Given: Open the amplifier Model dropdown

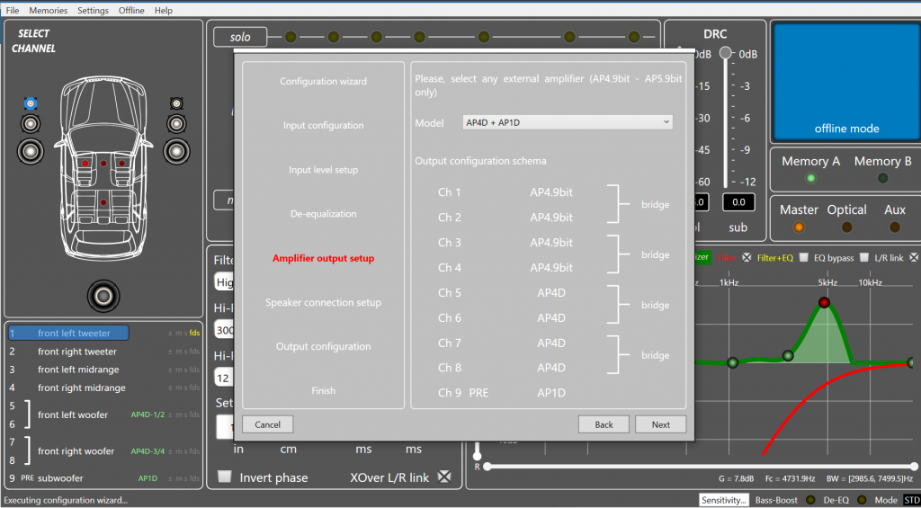Looking at the screenshot, I should [568, 122].
